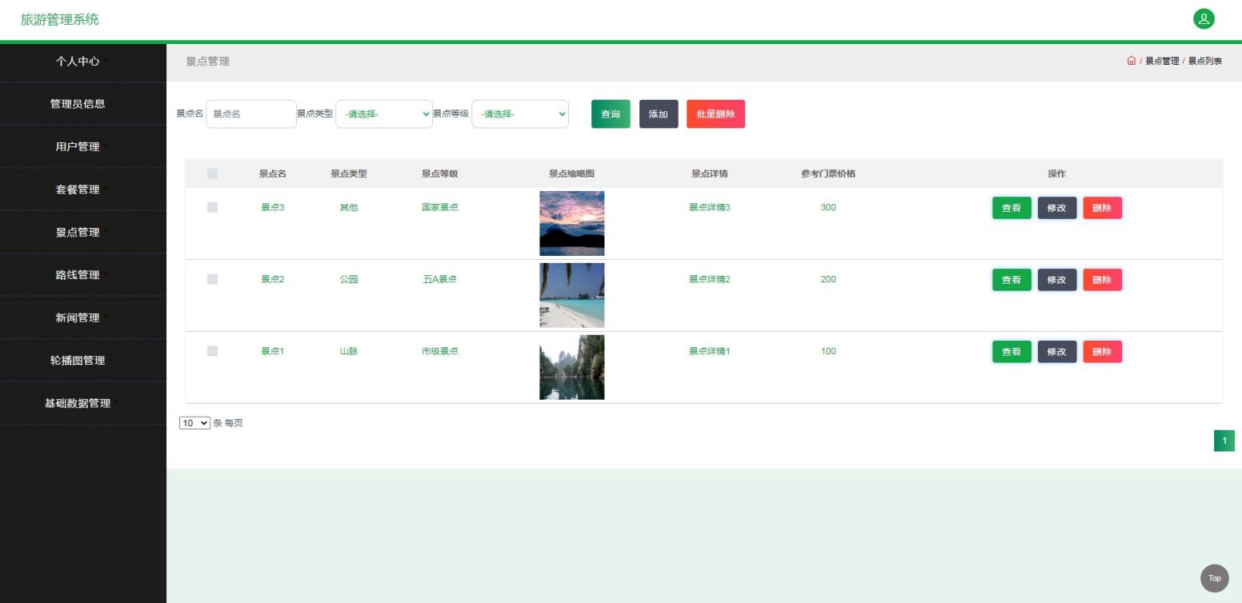Open the sunset lake thumbnail of 景点3

coord(572,223)
